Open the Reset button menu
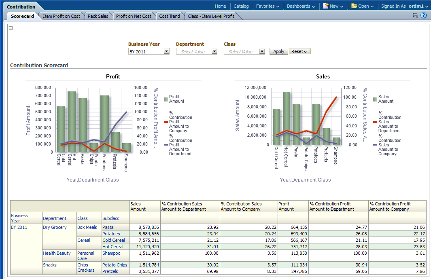Image resolution: width=431 pixels, height=279 pixels. pyautogui.click(x=299, y=51)
